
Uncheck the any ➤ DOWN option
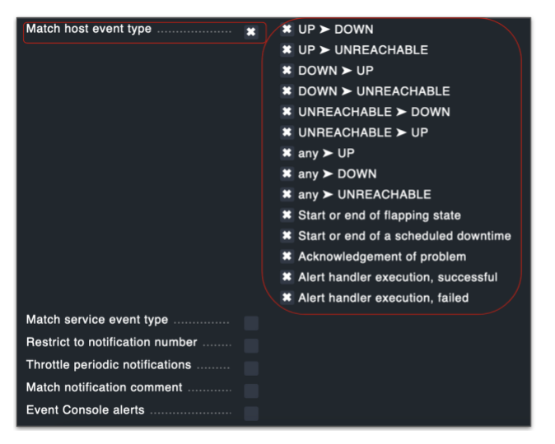[287, 173]
